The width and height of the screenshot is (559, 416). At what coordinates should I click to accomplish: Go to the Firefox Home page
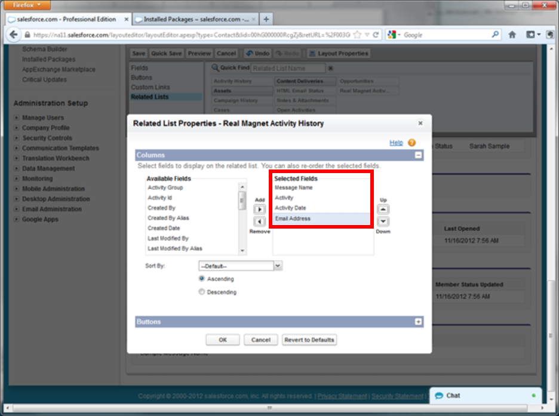point(512,35)
